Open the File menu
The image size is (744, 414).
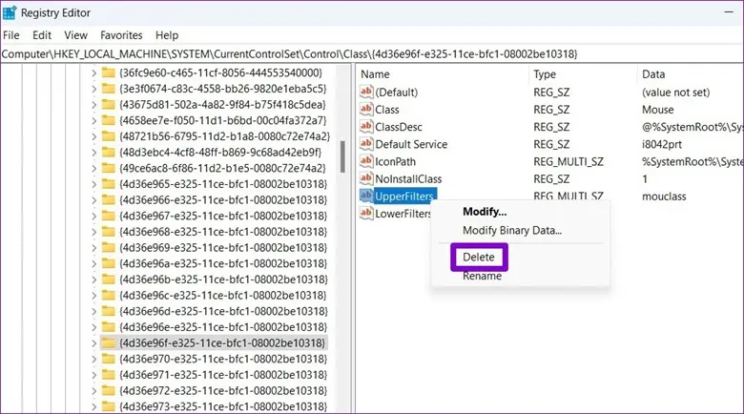[x=11, y=35]
